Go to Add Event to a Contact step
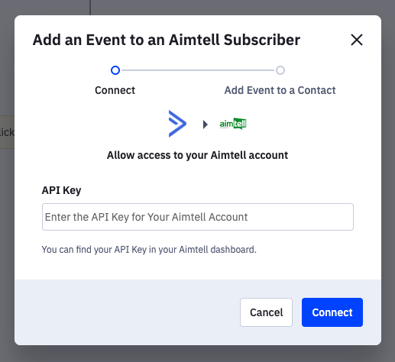This screenshot has height=362, width=395. pos(280,90)
